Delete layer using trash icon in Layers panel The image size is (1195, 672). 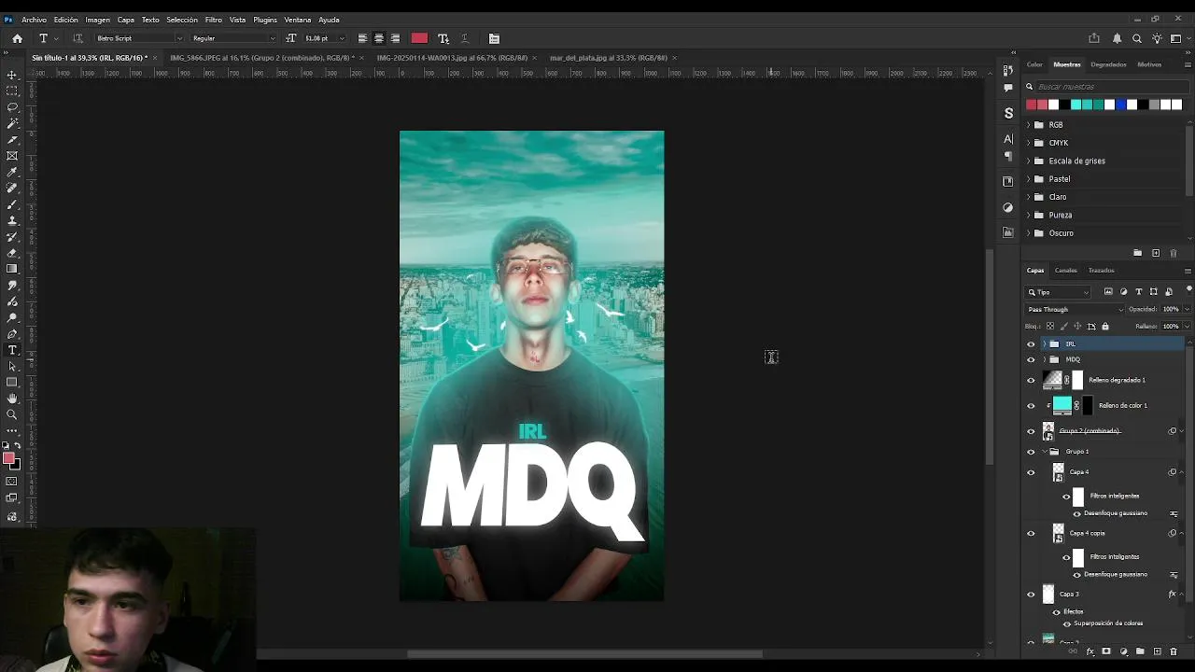[x=1174, y=651]
